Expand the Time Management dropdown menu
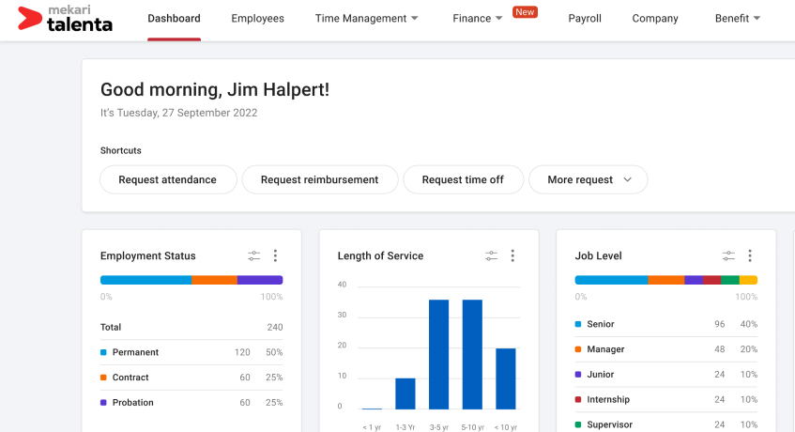This screenshot has width=795, height=432. (x=367, y=19)
